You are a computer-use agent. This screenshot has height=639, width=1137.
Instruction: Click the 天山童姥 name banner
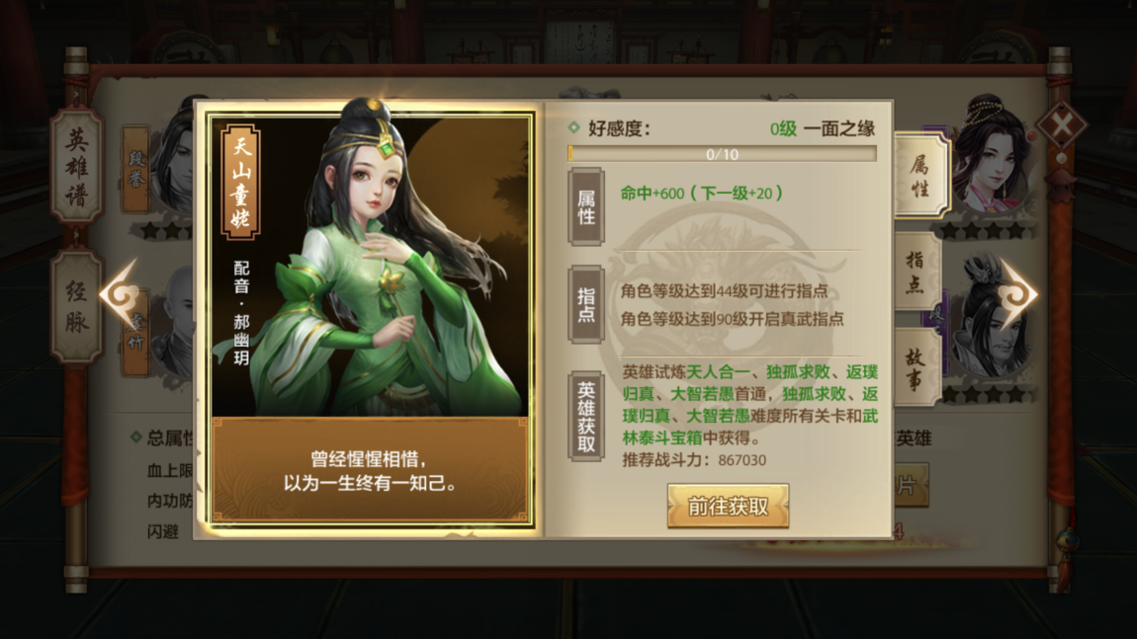click(240, 182)
